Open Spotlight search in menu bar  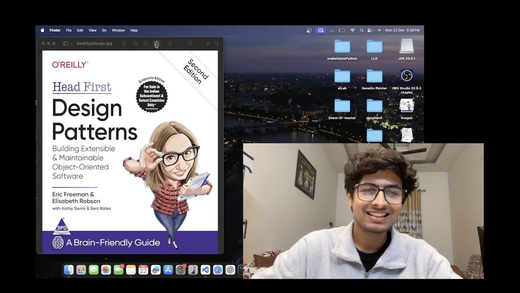click(362, 30)
